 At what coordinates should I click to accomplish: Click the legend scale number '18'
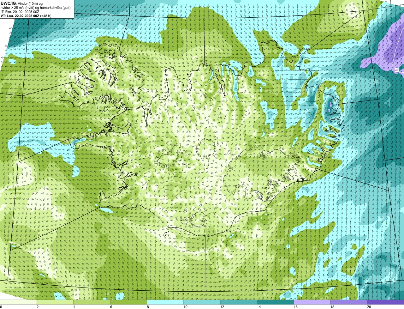point(332,306)
